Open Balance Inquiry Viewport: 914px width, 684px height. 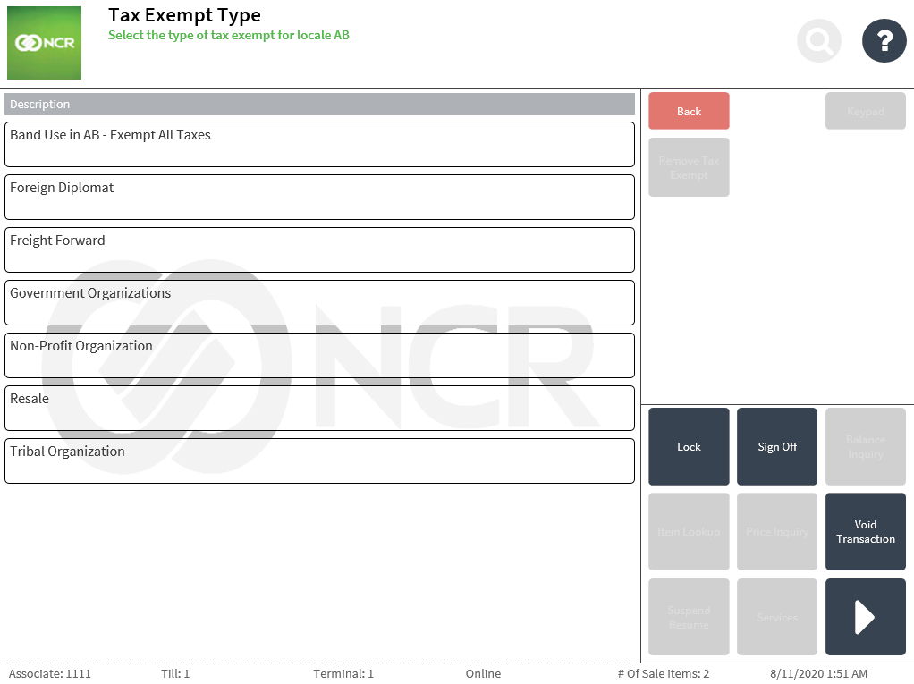[865, 446]
